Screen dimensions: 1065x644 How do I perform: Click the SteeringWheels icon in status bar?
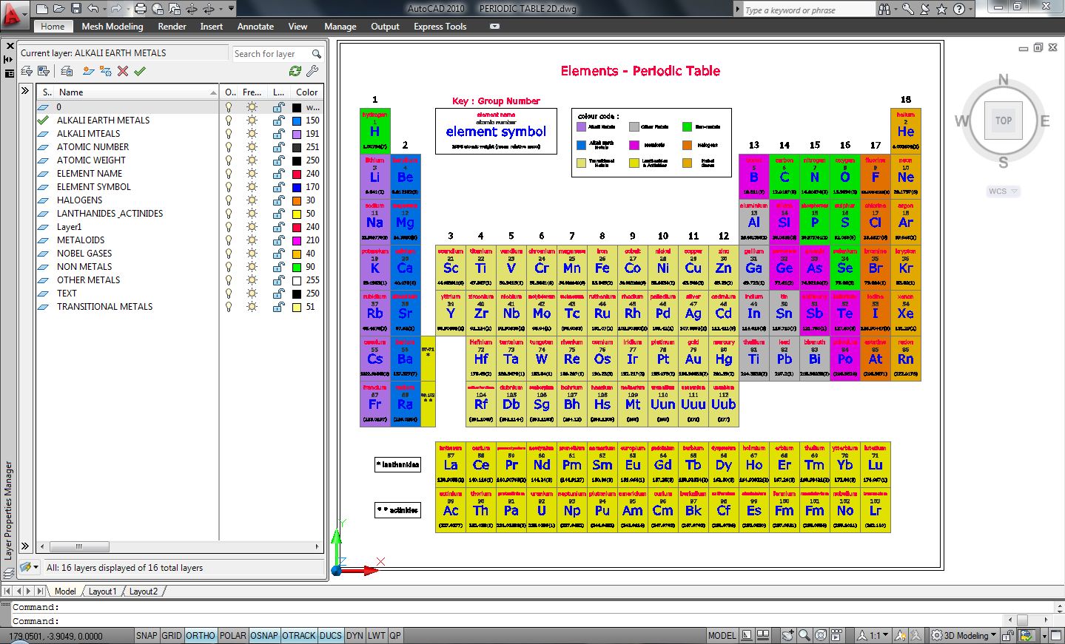(821, 635)
